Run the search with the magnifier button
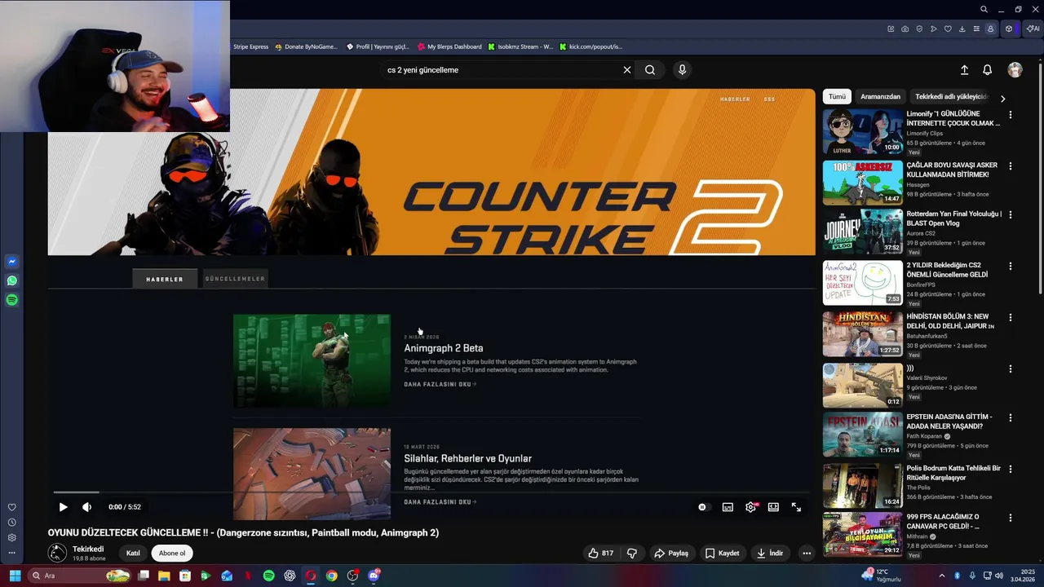 tap(650, 70)
